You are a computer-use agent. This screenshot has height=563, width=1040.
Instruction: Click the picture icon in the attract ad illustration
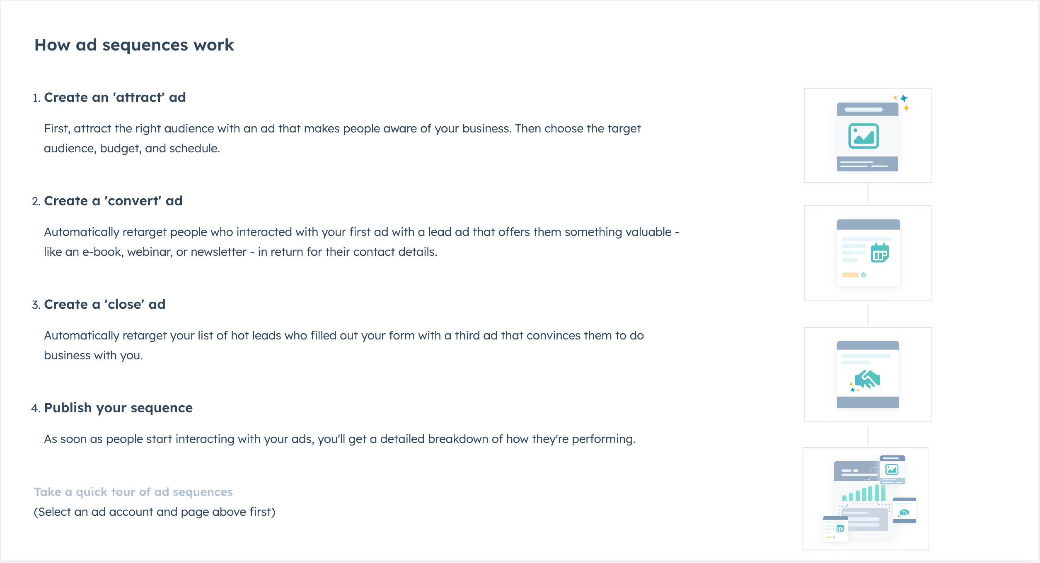[863, 136]
